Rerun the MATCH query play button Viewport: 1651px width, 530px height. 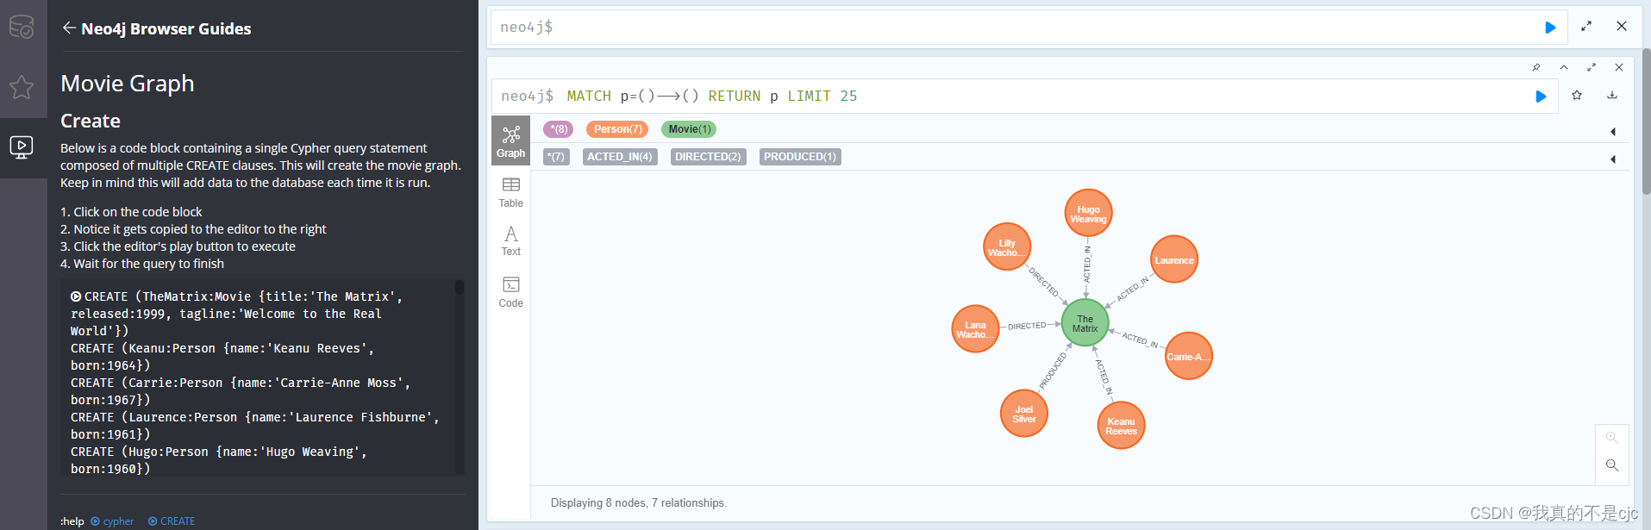(1541, 97)
